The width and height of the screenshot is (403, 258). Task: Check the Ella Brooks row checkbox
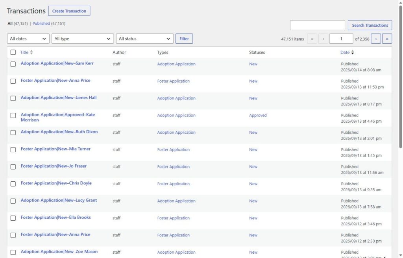(x=13, y=218)
